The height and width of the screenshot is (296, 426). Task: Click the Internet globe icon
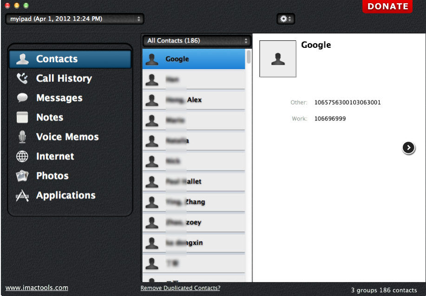click(x=22, y=156)
